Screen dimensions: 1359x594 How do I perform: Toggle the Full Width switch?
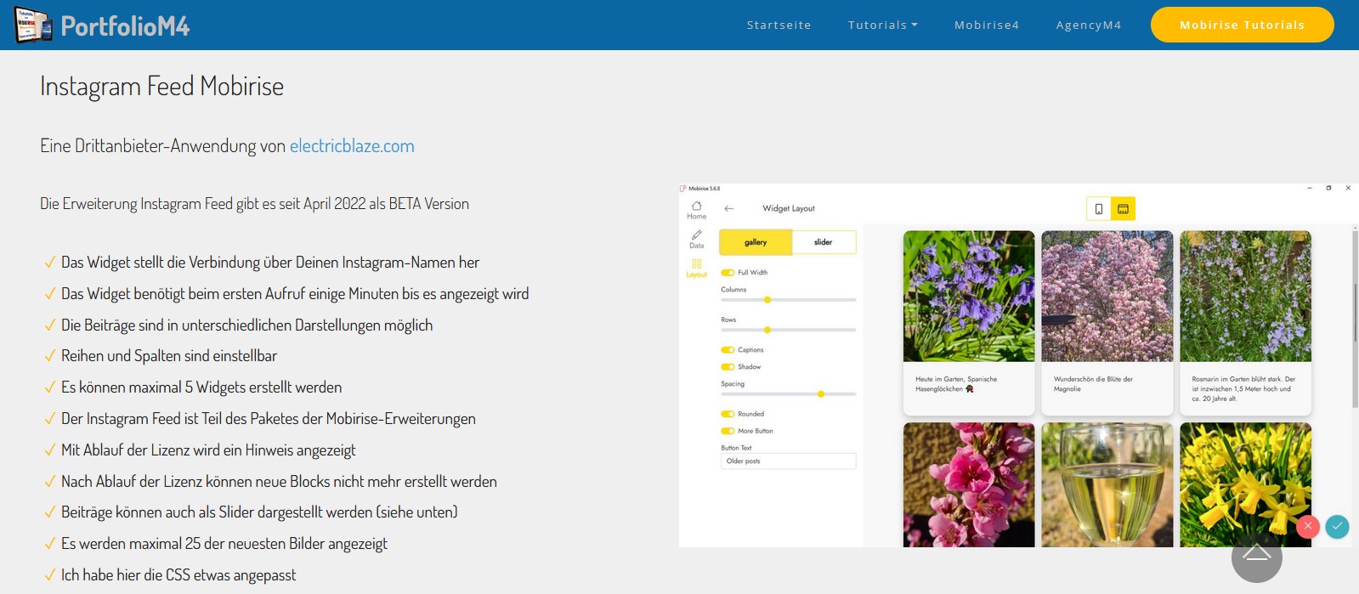click(728, 273)
